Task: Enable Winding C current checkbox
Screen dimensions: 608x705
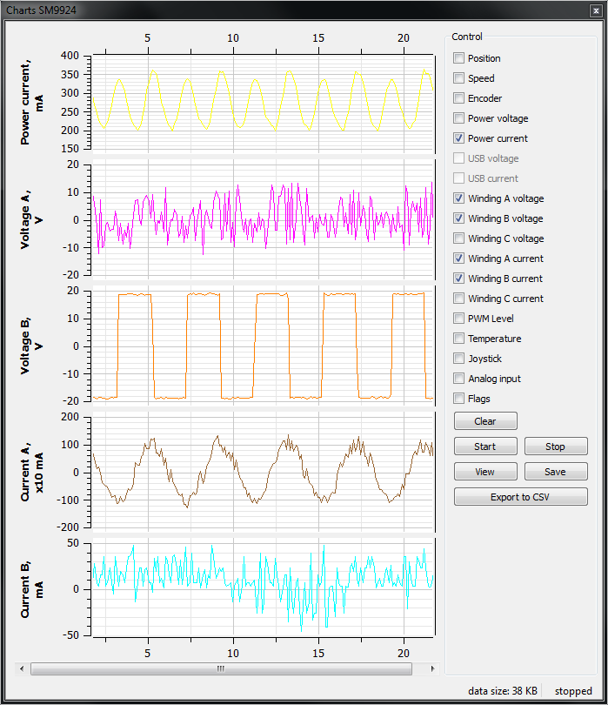Action: click(458, 299)
